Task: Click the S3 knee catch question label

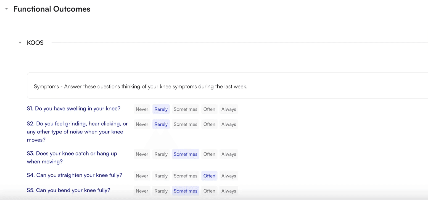Action: point(72,157)
